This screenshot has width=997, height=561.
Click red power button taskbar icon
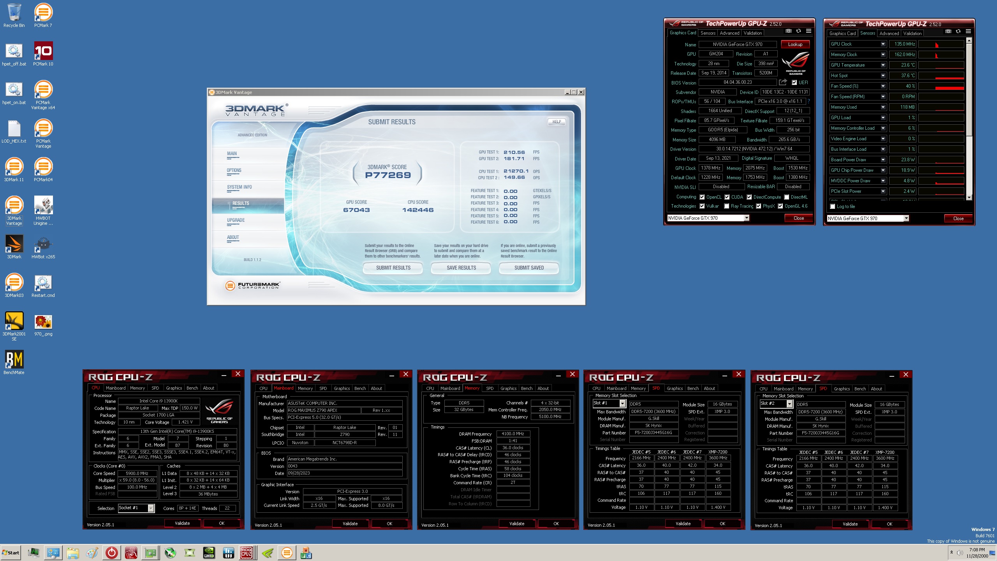[112, 552]
